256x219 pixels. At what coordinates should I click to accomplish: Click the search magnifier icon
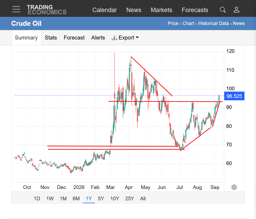pos(223,10)
